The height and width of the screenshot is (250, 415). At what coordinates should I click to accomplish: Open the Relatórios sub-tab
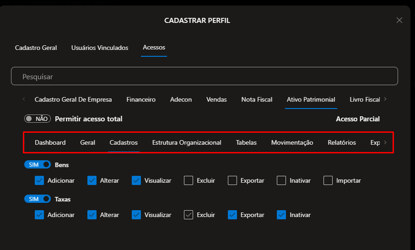point(342,142)
